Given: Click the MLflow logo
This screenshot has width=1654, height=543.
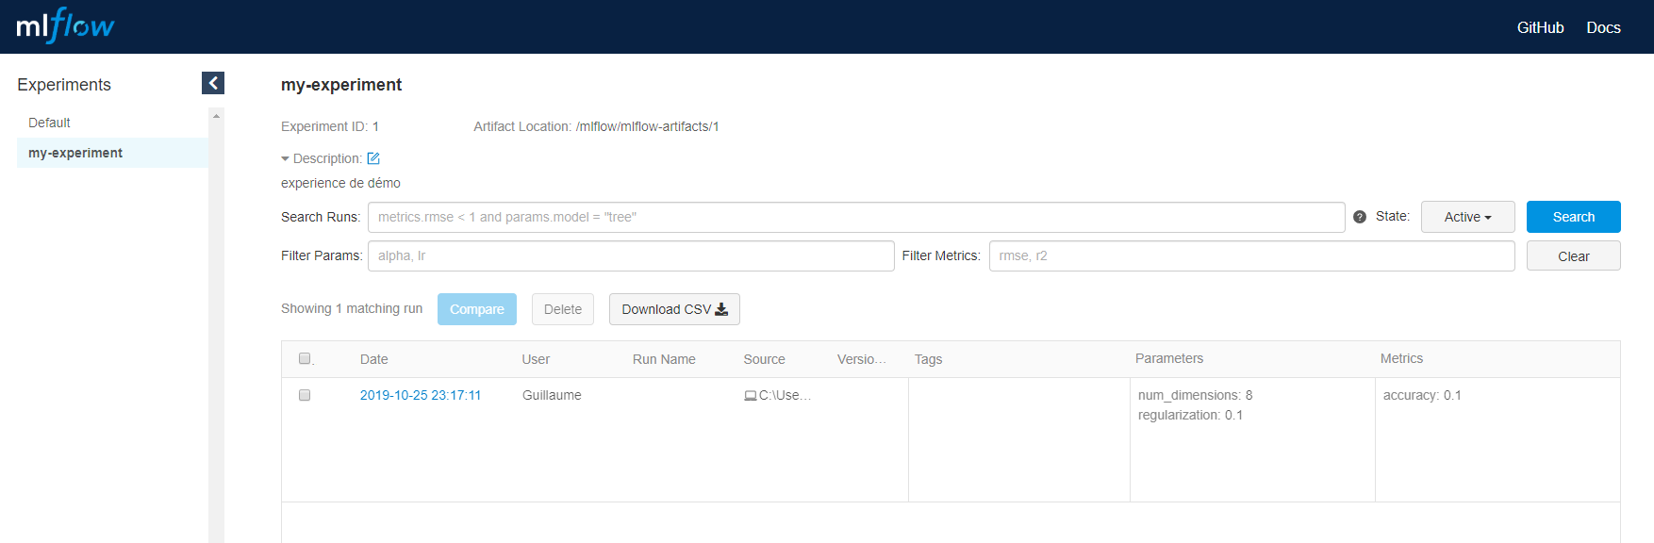Looking at the screenshot, I should 65,26.
